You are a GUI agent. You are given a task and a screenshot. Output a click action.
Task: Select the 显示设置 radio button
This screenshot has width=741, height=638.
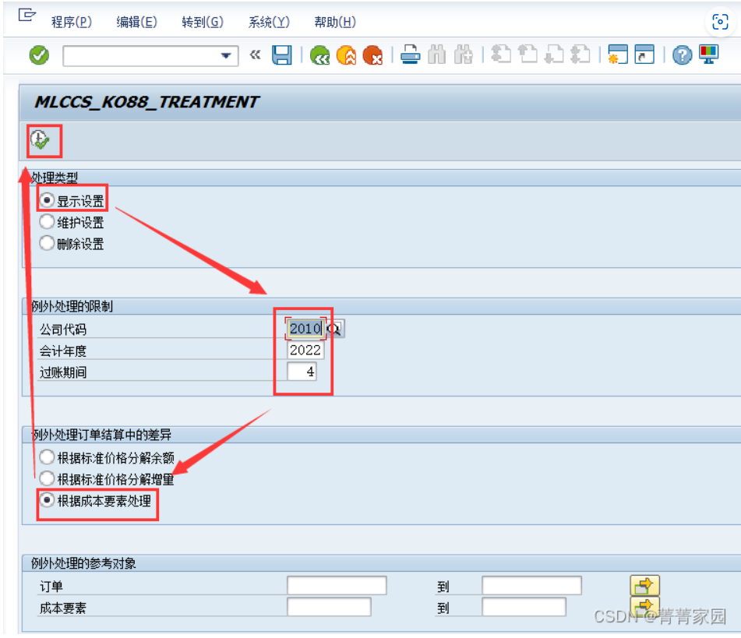(47, 200)
